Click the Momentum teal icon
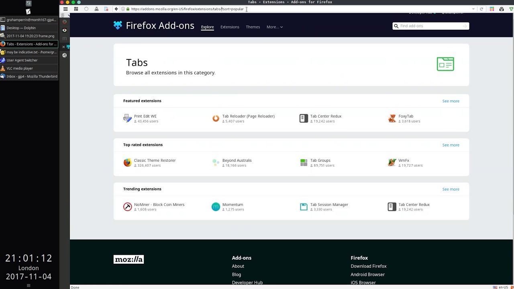The width and height of the screenshot is (514, 289). (x=216, y=207)
